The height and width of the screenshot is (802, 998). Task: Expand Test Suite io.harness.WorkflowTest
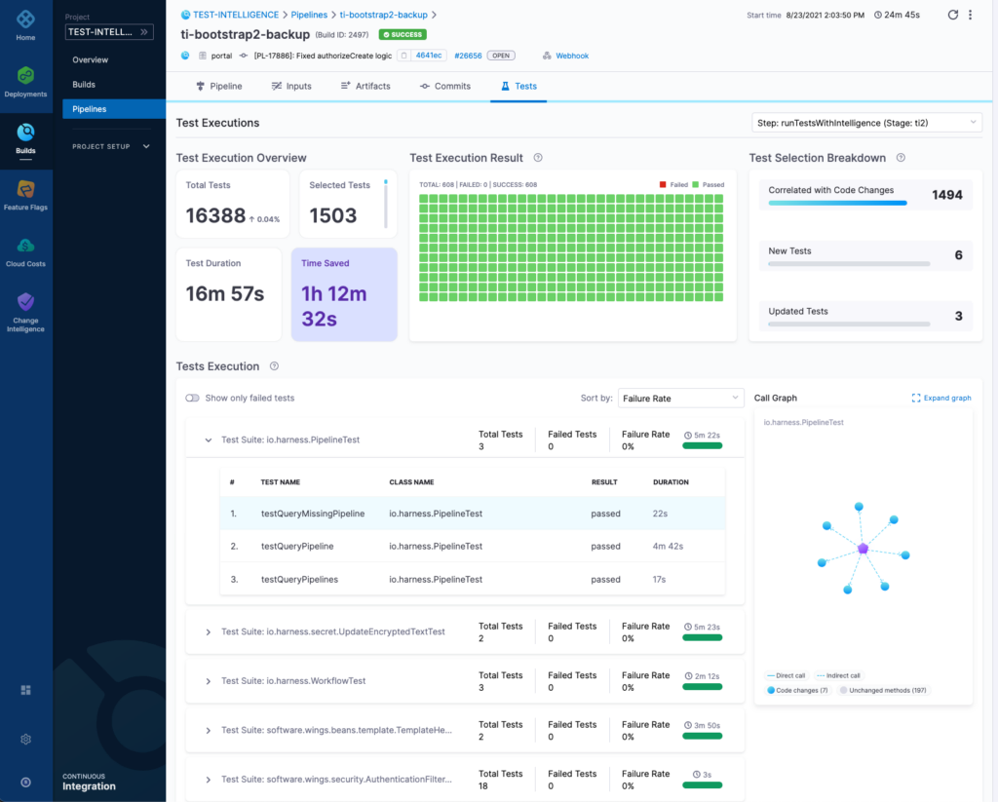coord(209,681)
